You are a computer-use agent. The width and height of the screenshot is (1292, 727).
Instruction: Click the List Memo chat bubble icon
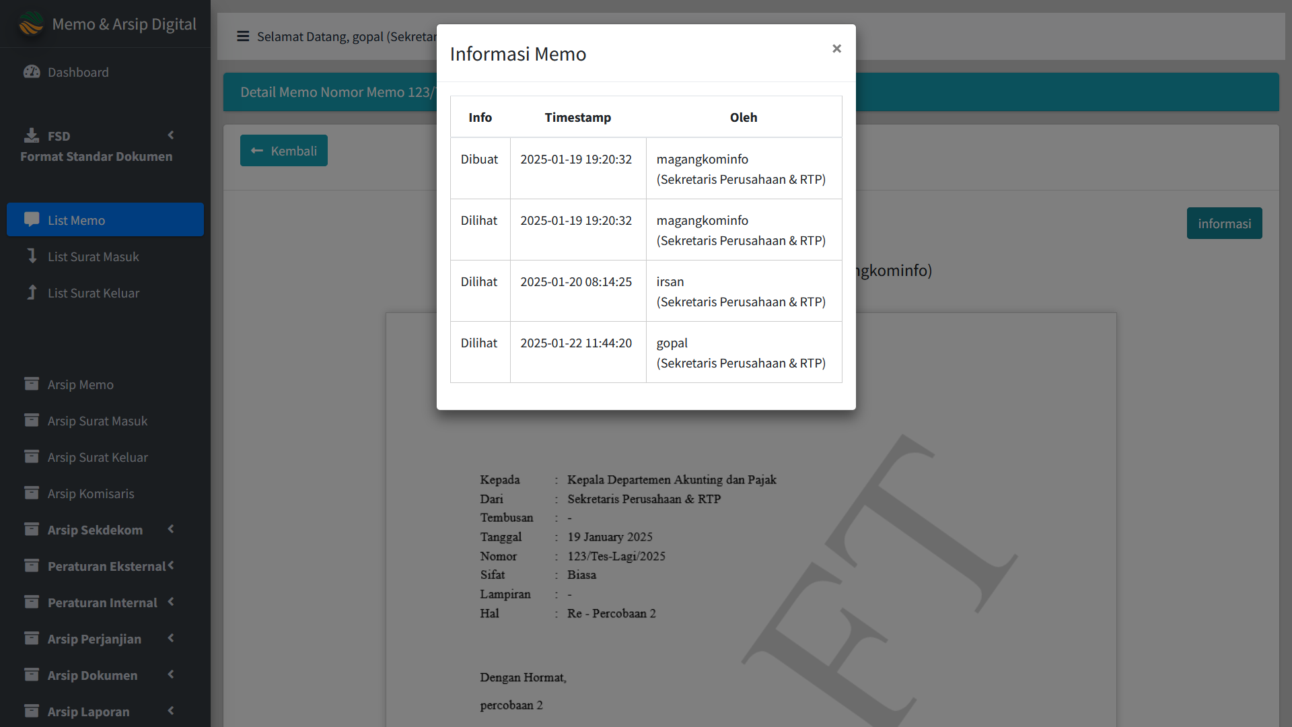tap(32, 219)
